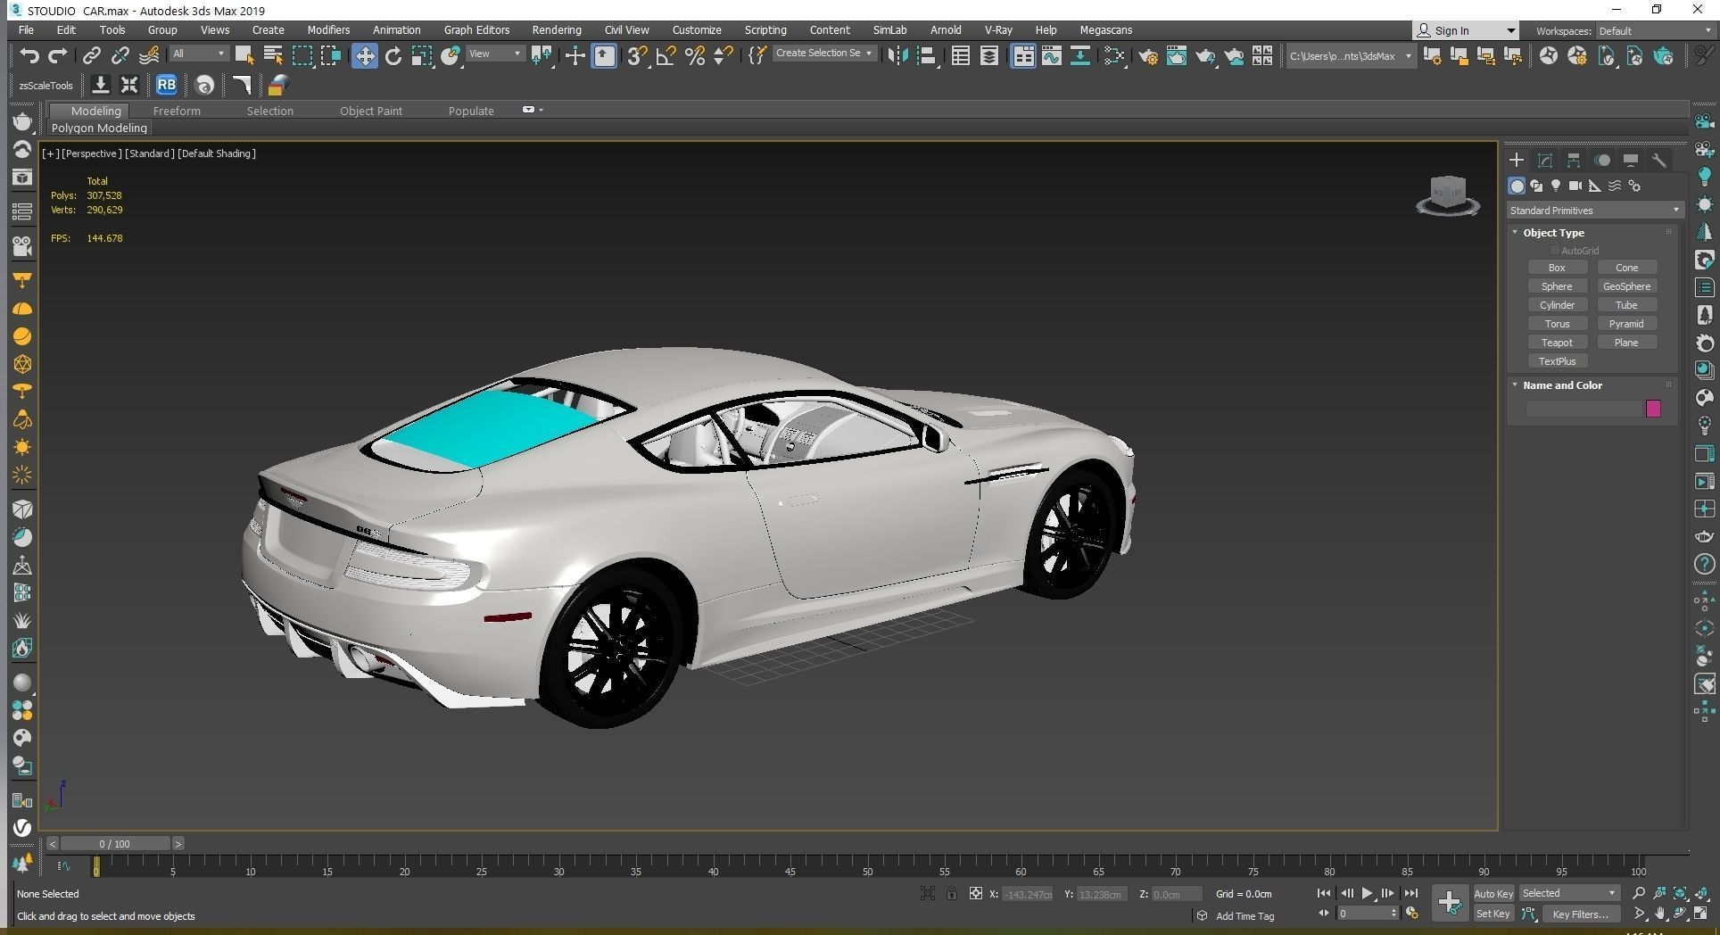Open the Hierarchy command panel tab

click(x=1574, y=161)
